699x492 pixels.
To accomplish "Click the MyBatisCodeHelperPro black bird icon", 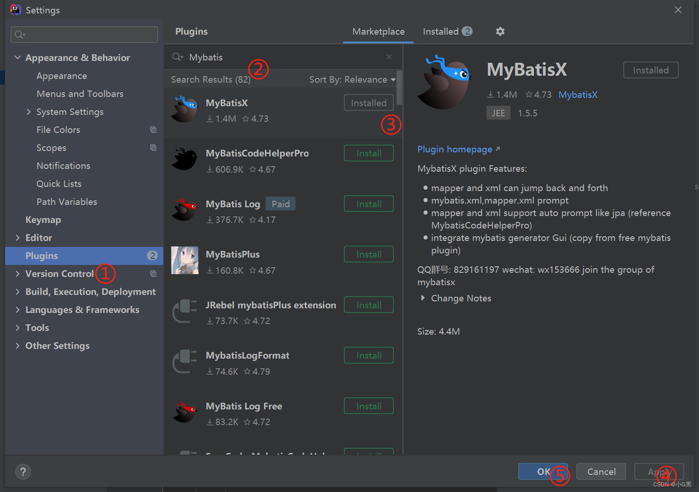I will tap(184, 159).
